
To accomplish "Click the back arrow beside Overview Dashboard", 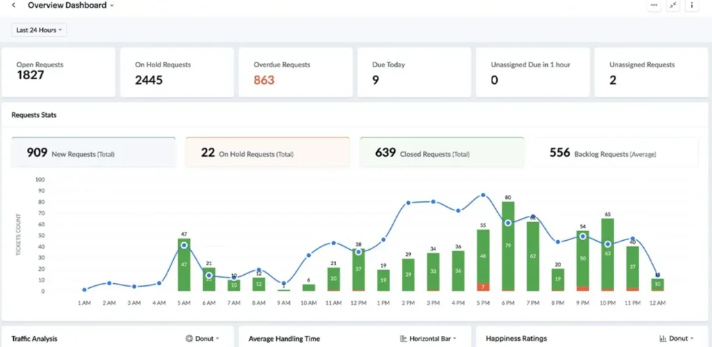I will click(14, 6).
